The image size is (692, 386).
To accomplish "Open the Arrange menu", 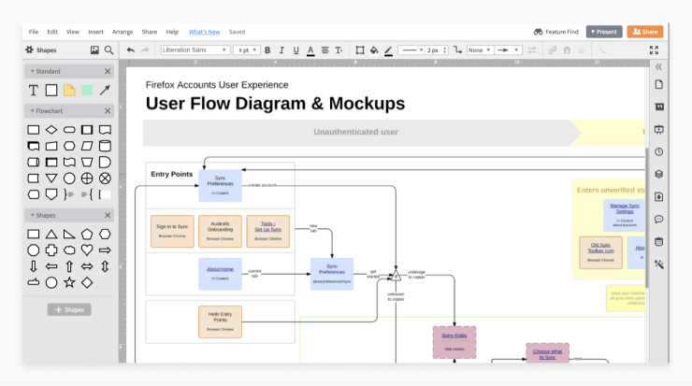I will [x=123, y=32].
